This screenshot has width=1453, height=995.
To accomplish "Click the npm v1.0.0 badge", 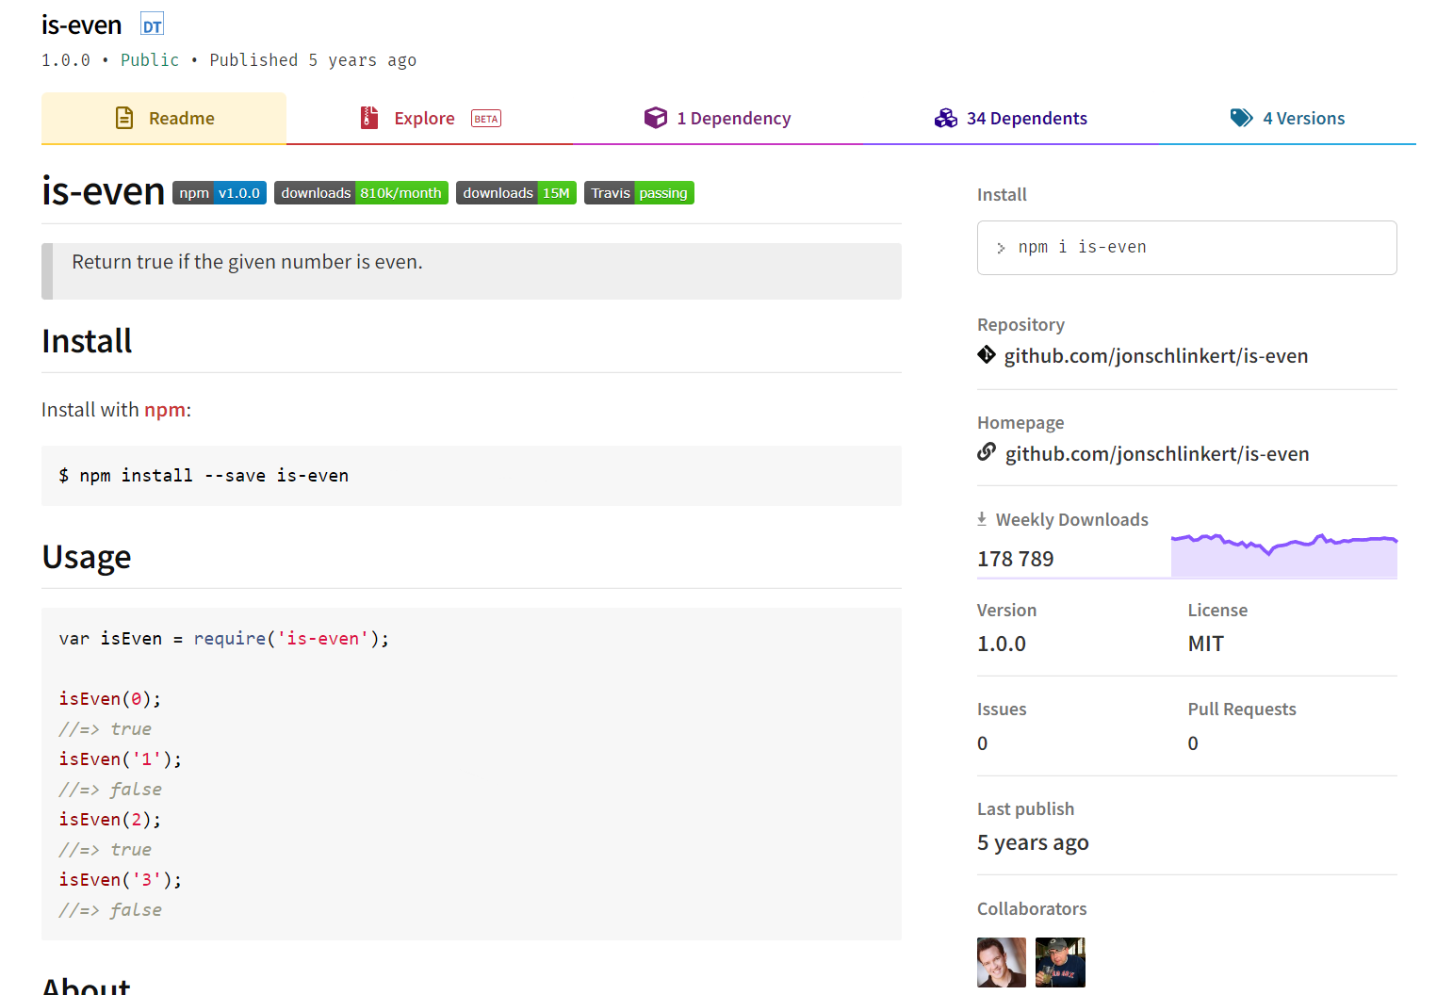I will 220,193.
